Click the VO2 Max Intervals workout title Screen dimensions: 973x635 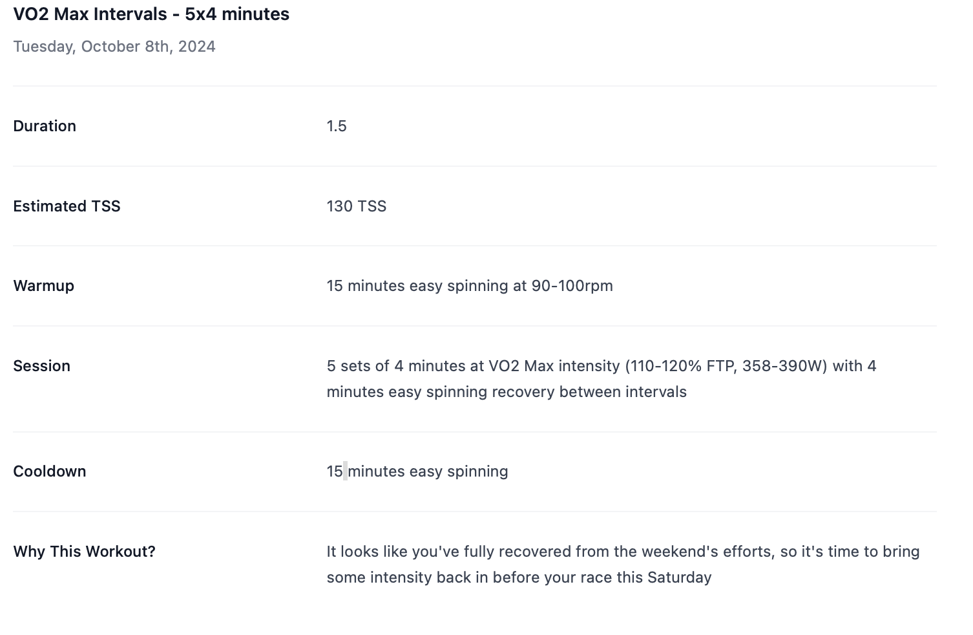pos(151,14)
